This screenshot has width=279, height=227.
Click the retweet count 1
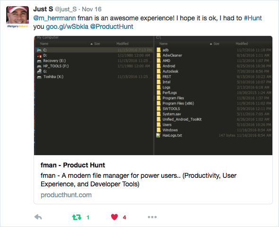click(x=88, y=218)
